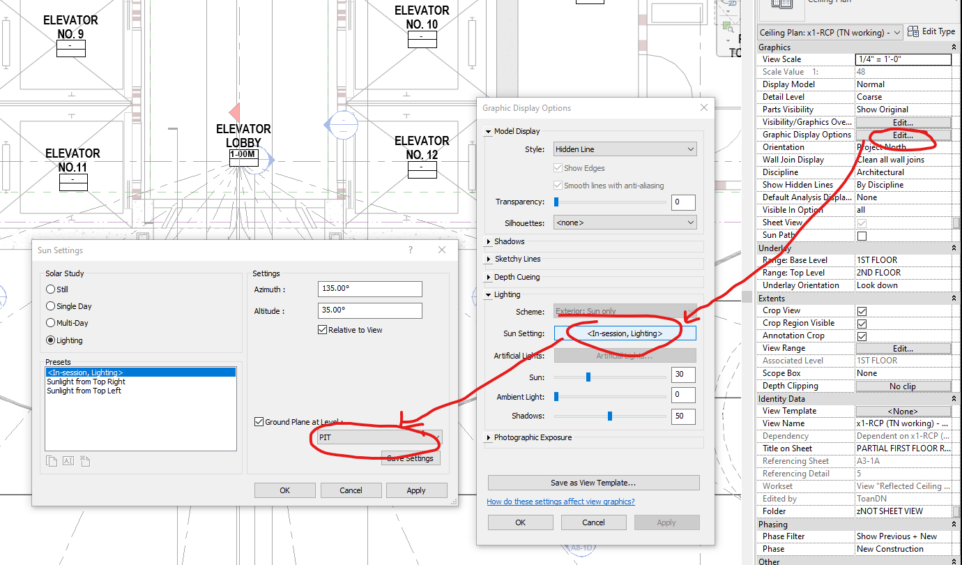The height and width of the screenshot is (565, 962).
Task: Click Save Settings in the Sun Settings dialog
Action: coord(410,458)
